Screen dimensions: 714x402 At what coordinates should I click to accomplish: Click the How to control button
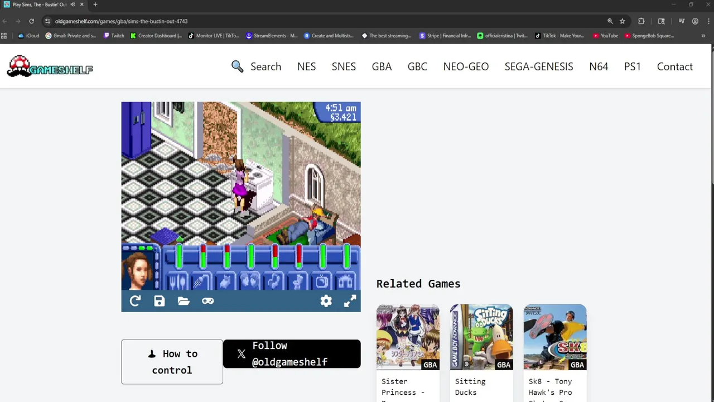(x=172, y=362)
